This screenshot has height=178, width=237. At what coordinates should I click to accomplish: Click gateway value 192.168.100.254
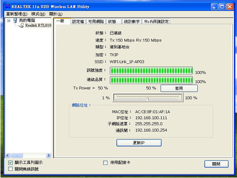[151, 130]
